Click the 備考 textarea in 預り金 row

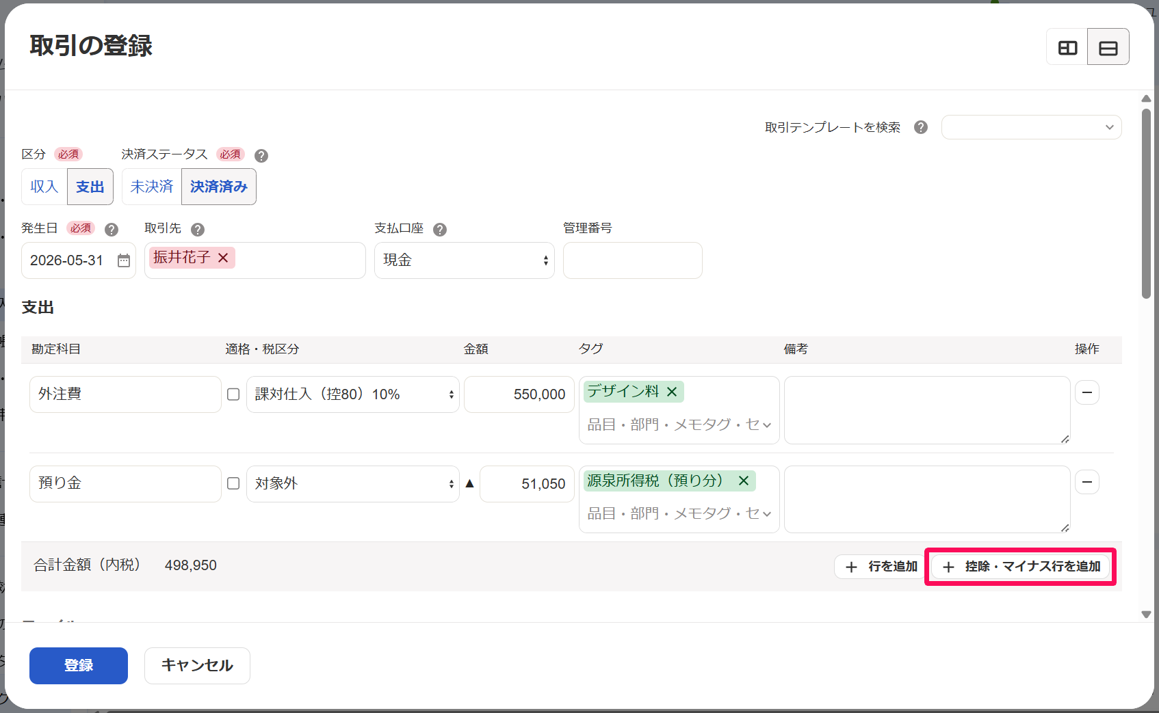point(927,499)
